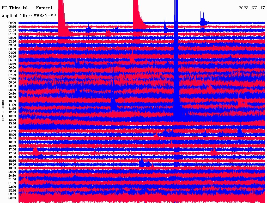The height and width of the screenshot is (203, 267).
Task: Click the 21:00 time label
Action: (x=12, y=179)
